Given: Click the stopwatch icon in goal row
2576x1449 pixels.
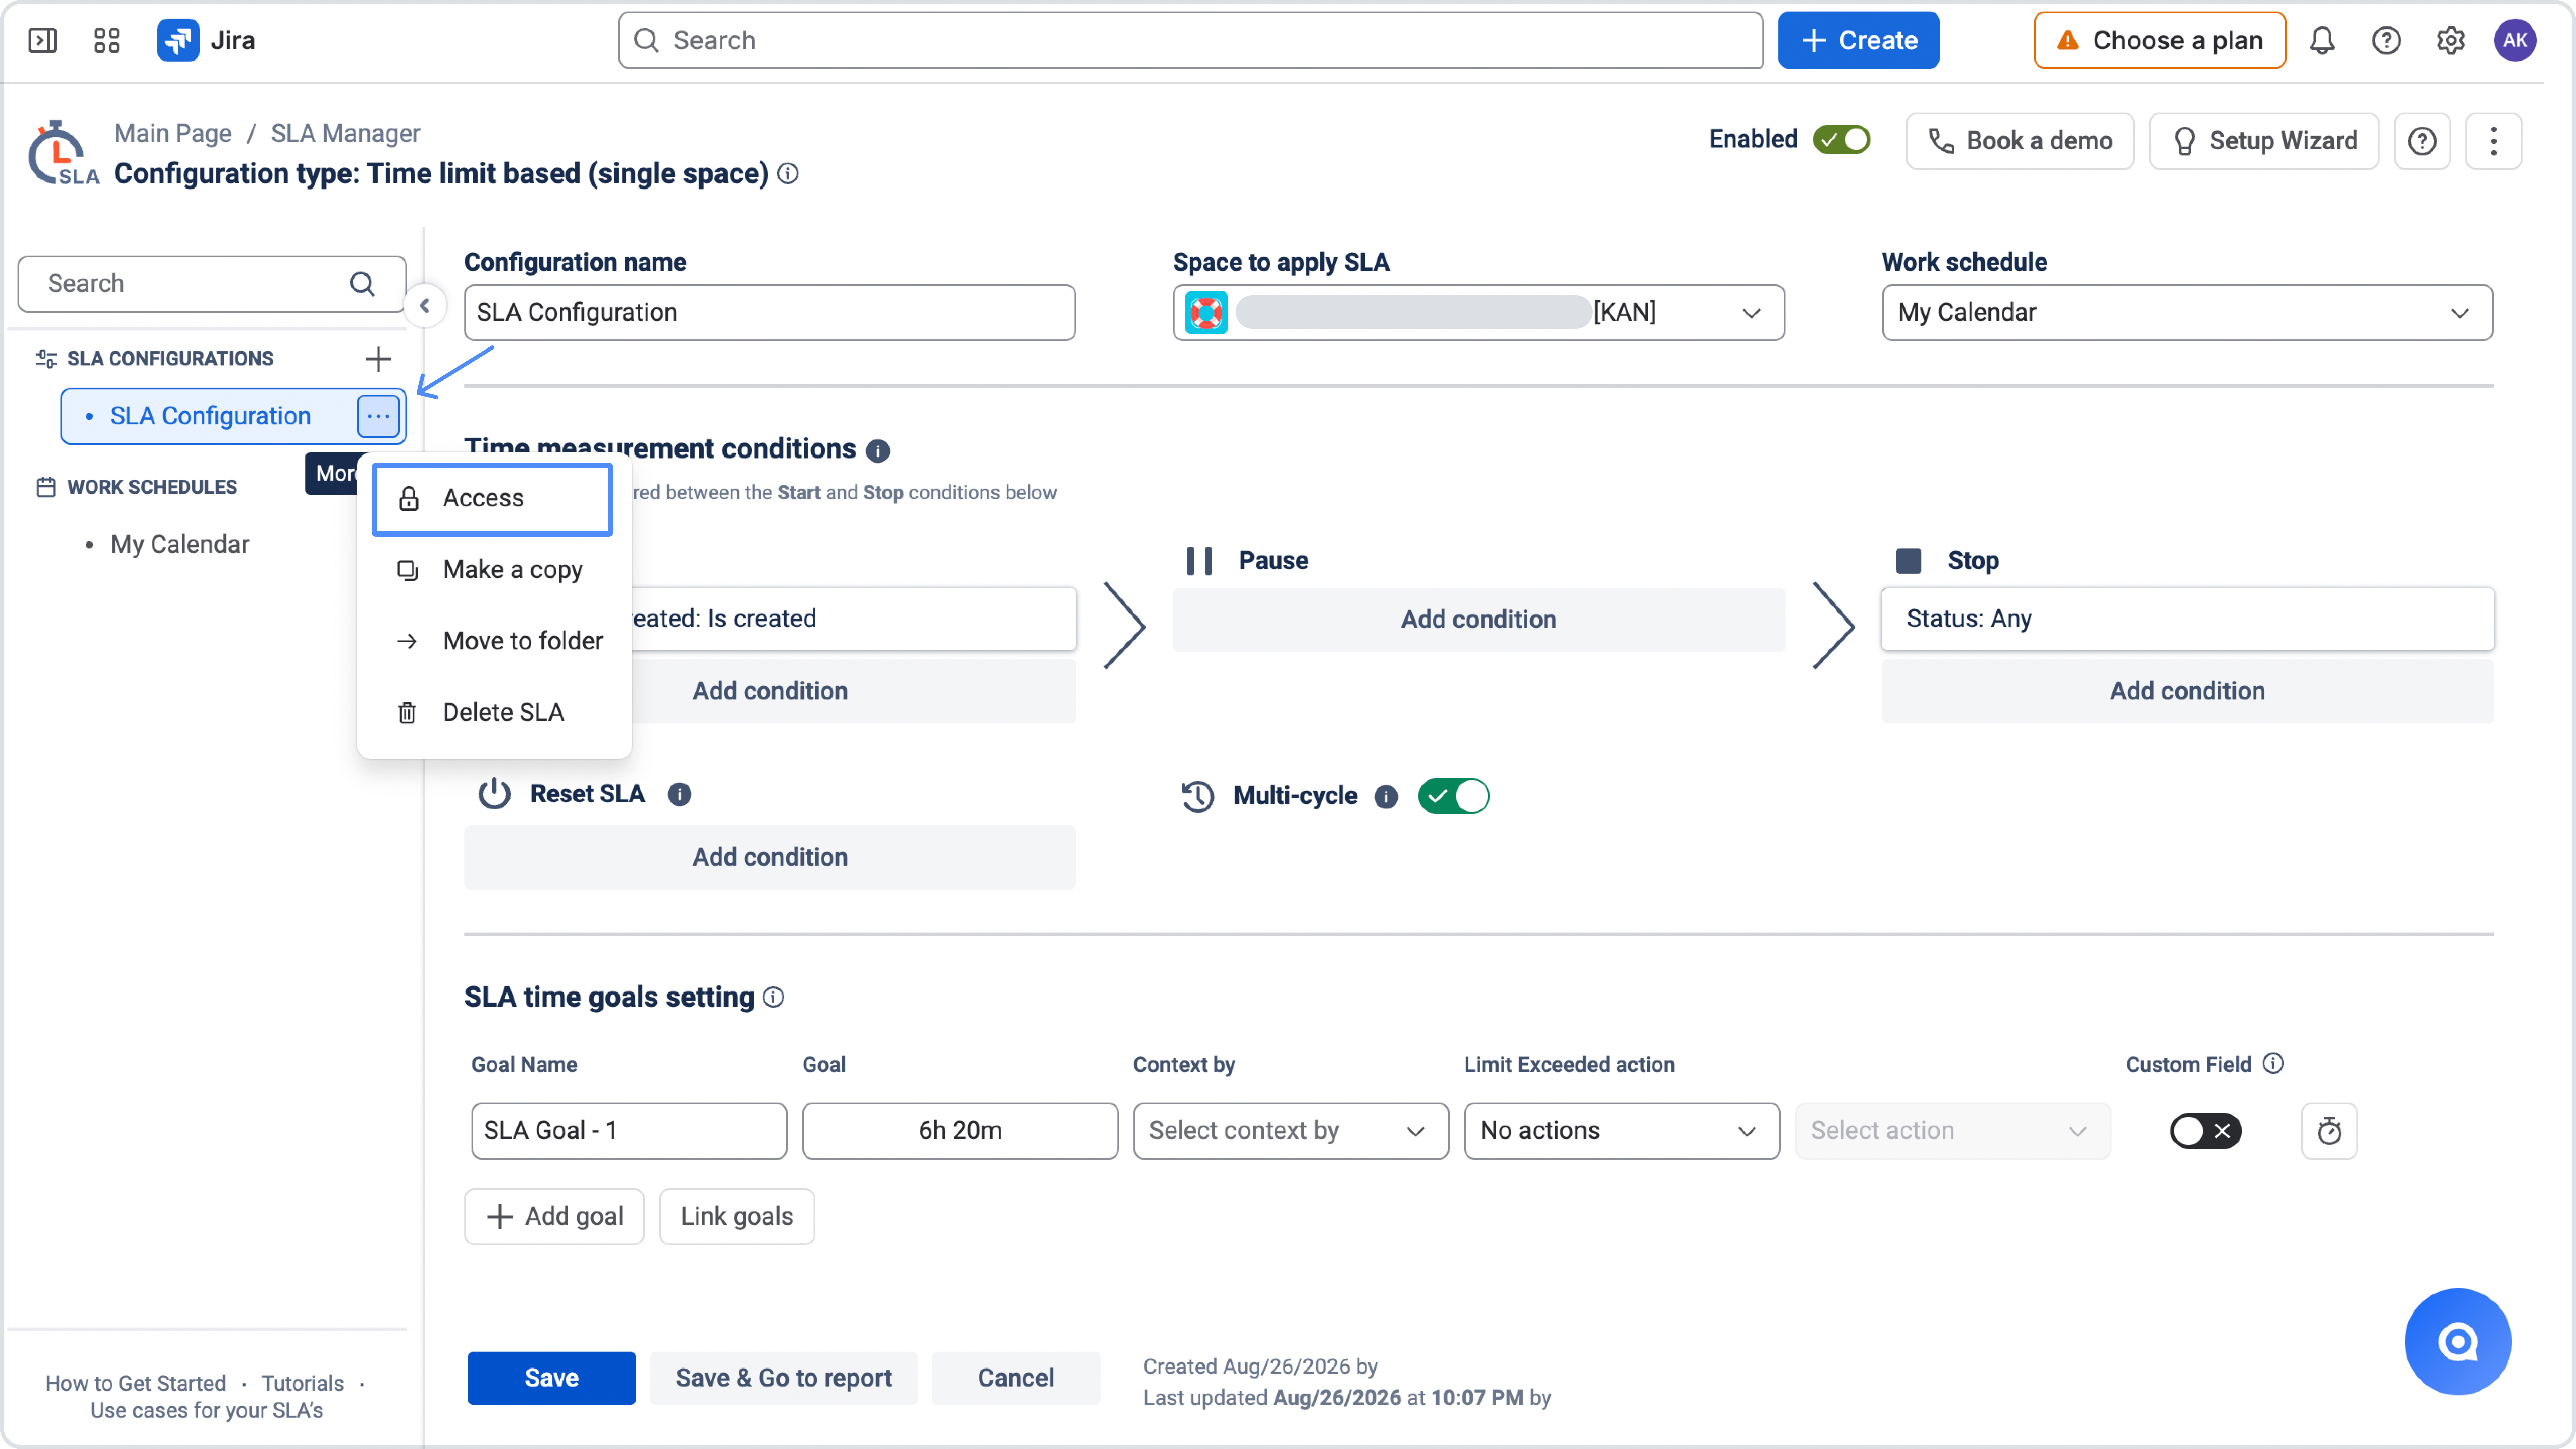Looking at the screenshot, I should 2329,1131.
